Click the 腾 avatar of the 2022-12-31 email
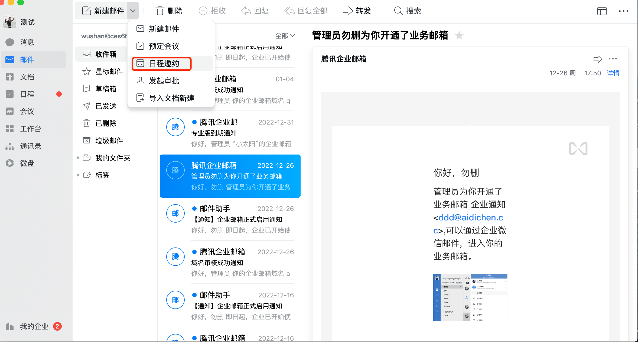 175,127
